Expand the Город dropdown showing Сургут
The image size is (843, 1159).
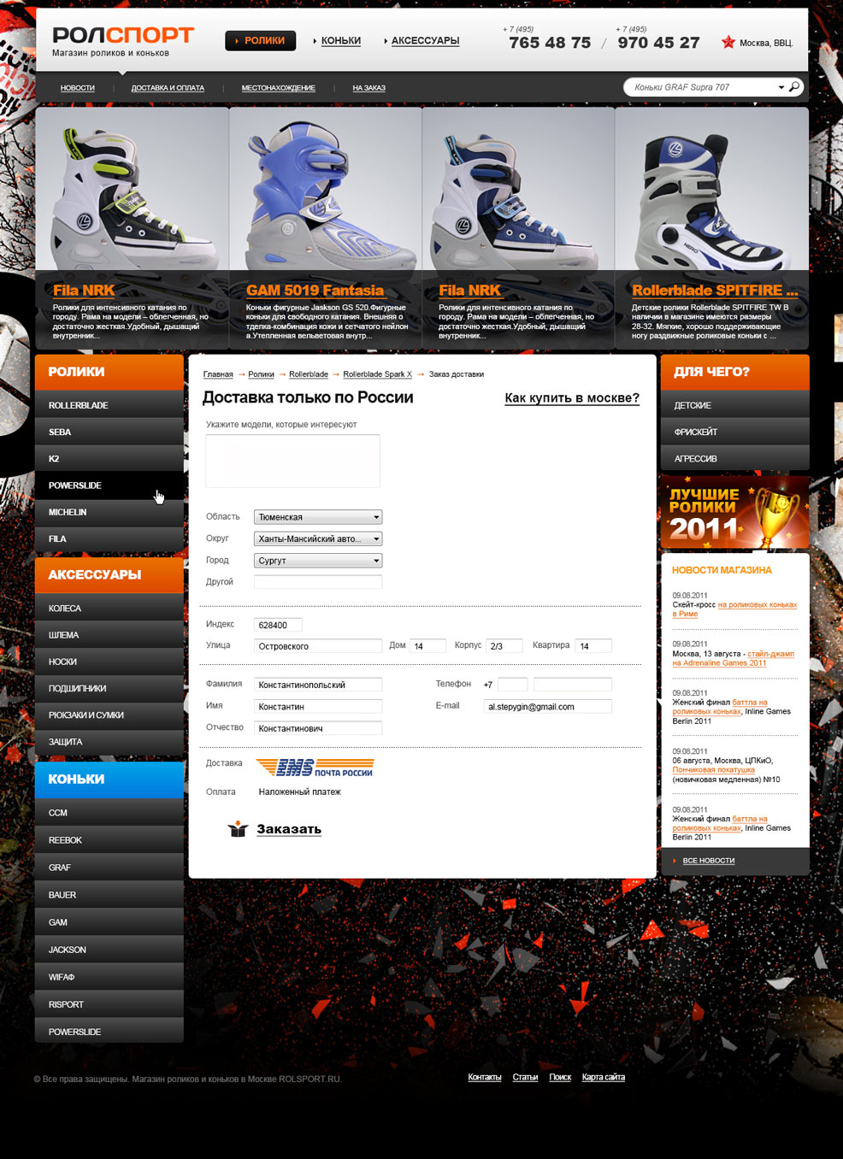[375, 562]
